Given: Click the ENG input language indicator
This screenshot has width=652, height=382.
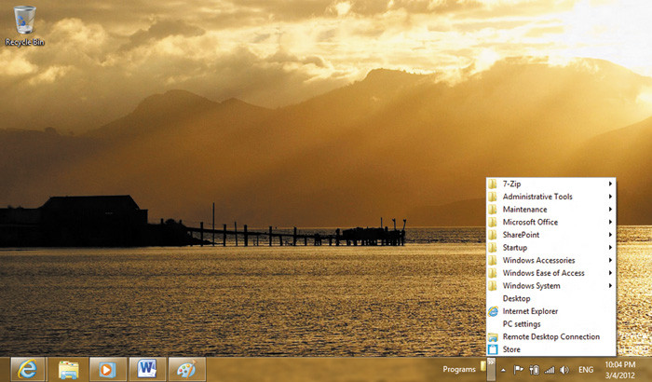Looking at the screenshot, I should click(586, 370).
